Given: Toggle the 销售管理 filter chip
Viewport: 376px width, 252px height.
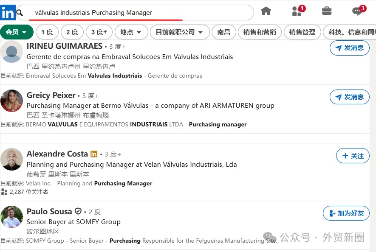Looking at the screenshot, I should click(x=302, y=32).
